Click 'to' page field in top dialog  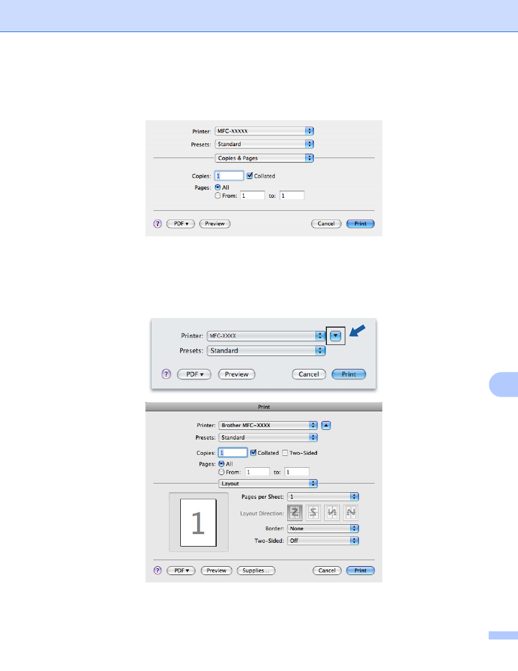tap(292, 196)
